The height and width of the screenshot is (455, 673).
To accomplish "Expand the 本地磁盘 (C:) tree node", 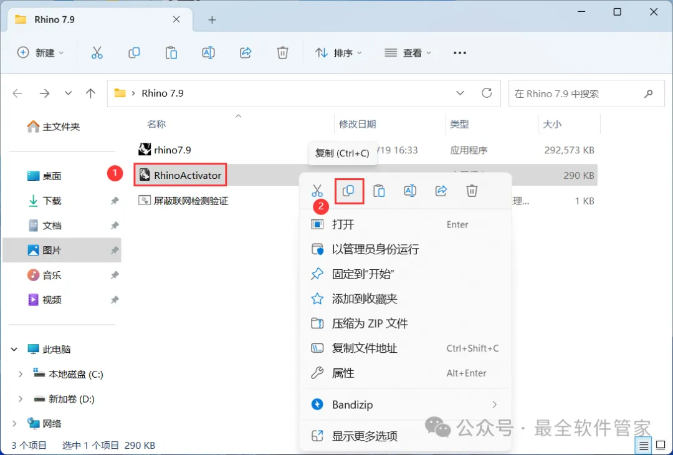I will [20, 375].
